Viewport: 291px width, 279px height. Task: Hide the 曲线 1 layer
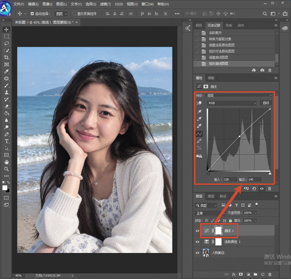tap(197, 231)
